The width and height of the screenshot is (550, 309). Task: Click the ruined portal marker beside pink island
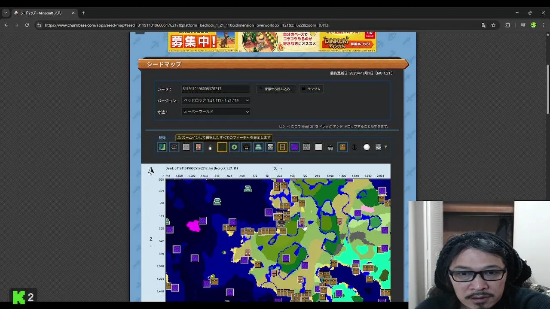[x=203, y=221]
